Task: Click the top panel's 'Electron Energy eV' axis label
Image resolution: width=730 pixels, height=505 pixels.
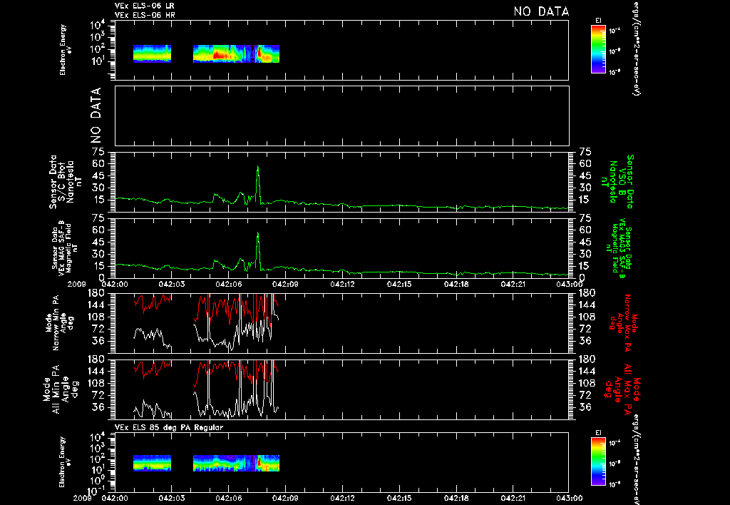Action: 66,50
